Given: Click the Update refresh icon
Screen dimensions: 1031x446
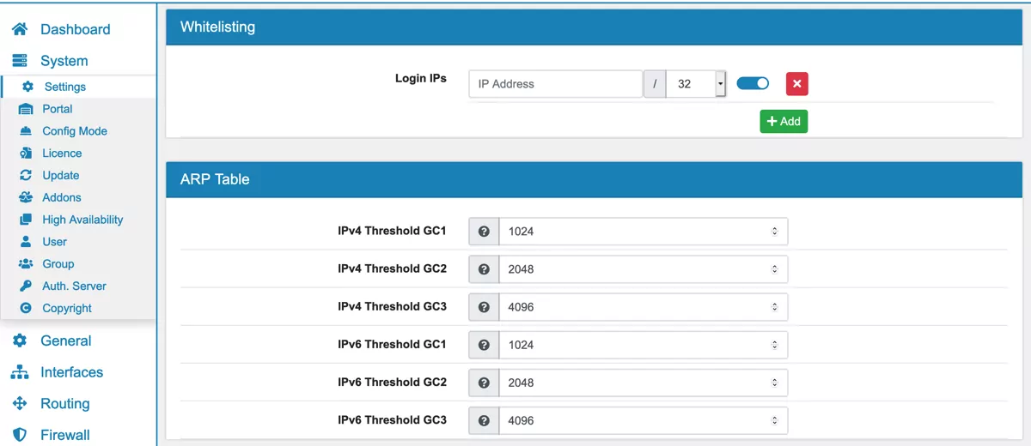Looking at the screenshot, I should coord(26,175).
